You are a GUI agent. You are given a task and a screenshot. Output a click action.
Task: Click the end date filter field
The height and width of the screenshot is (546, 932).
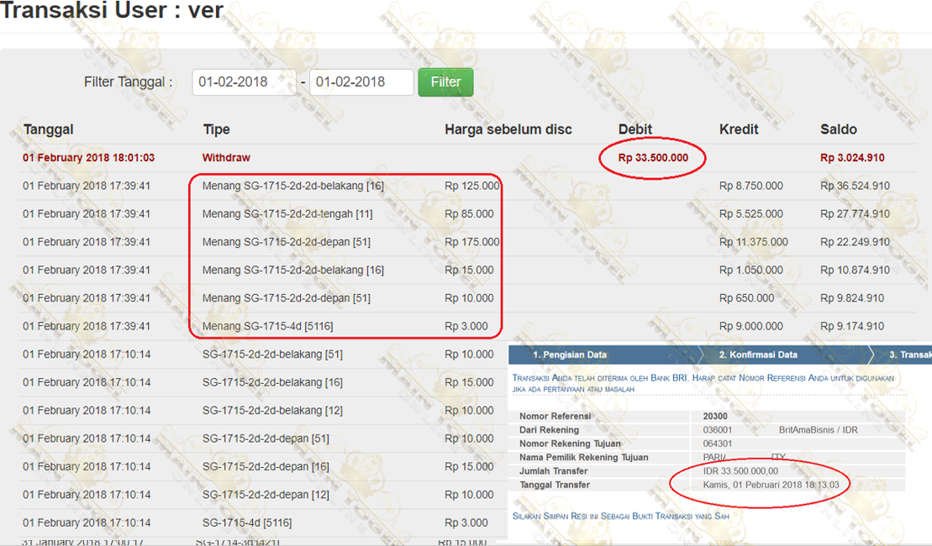(361, 82)
